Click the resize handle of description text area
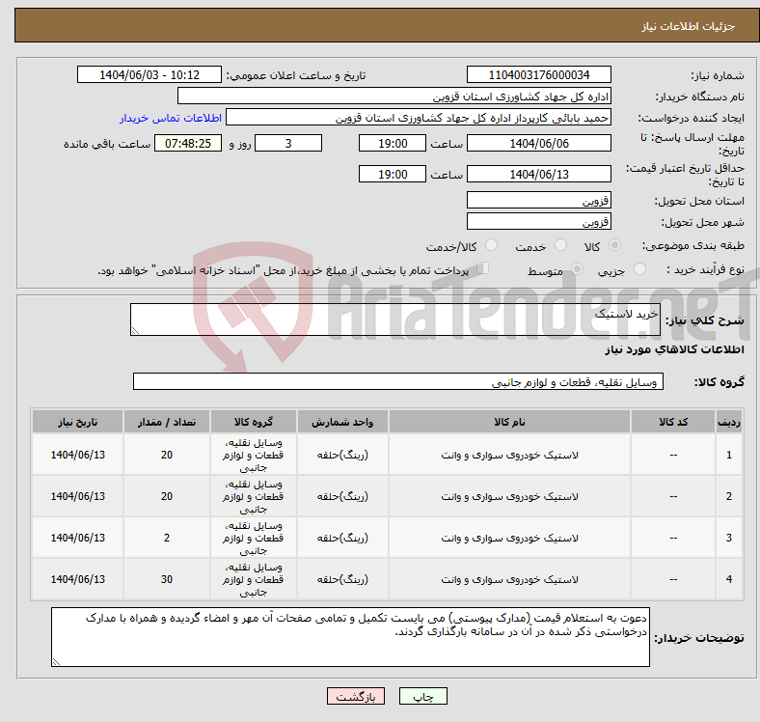Image resolution: width=760 pixels, height=722 pixels. pos(135,331)
